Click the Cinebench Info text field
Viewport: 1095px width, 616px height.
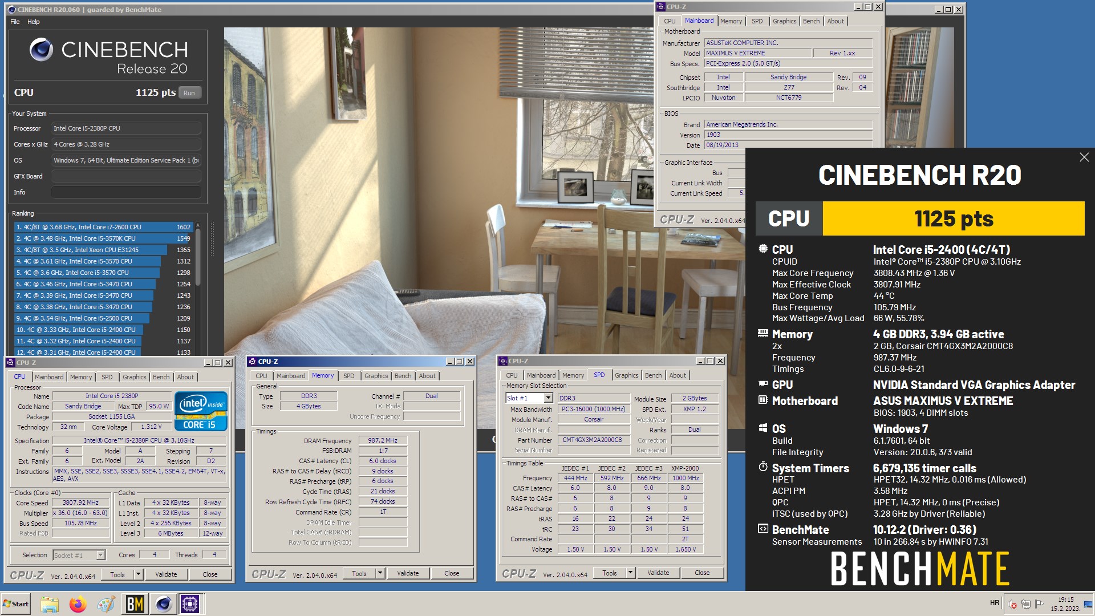[126, 192]
